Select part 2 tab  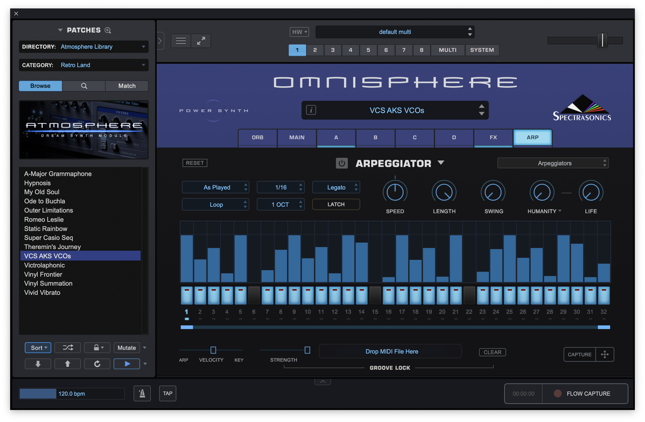[x=315, y=50]
